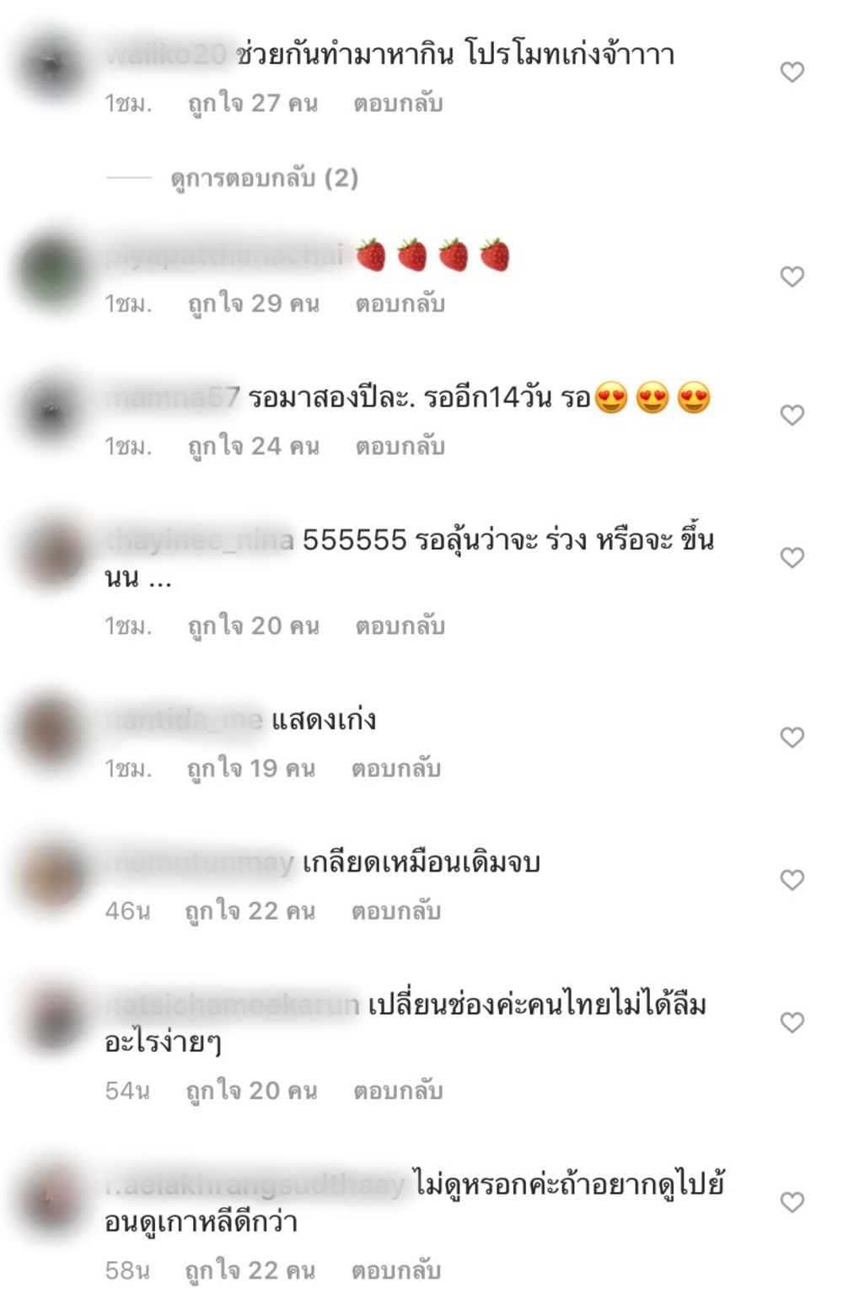Tap ตอบกลับ under ไม่ดูหรอกค่ะ comment

[396, 1271]
